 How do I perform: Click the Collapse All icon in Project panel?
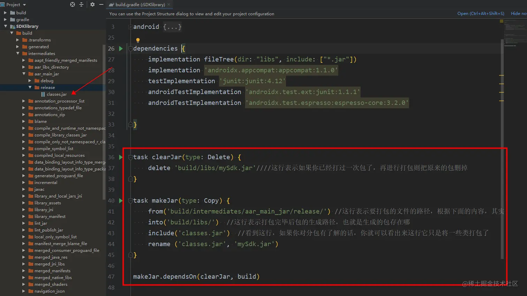pyautogui.click(x=82, y=5)
